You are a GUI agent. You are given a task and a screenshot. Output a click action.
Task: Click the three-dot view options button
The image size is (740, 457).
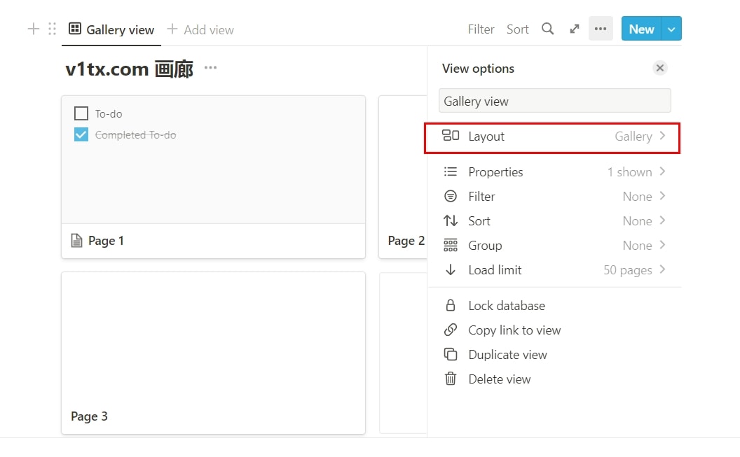coord(601,29)
